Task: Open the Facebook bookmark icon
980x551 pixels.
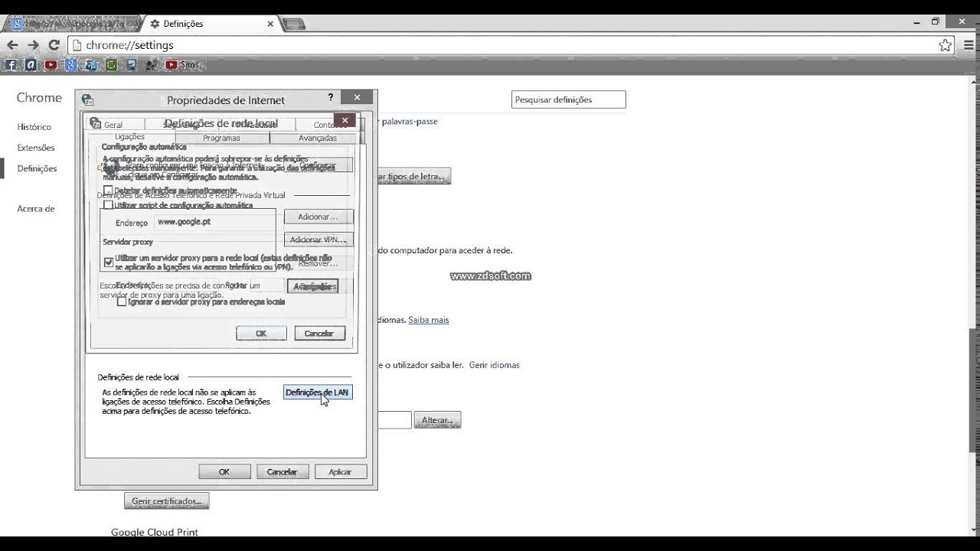Action: pyautogui.click(x=11, y=65)
